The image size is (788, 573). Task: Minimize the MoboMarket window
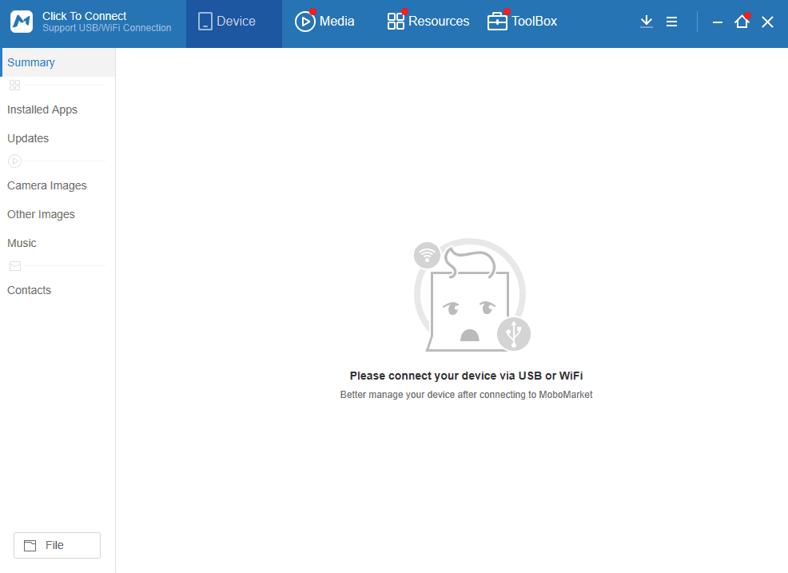pos(718,22)
